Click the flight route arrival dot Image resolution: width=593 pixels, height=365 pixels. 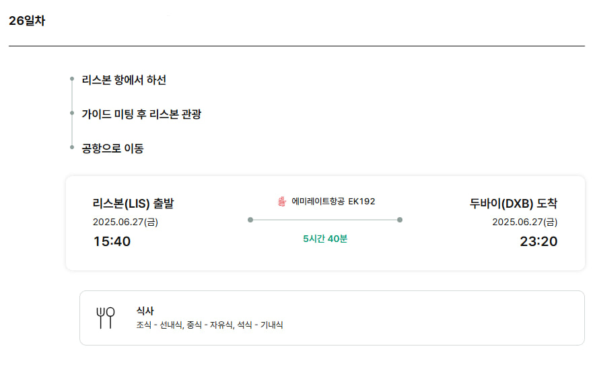click(400, 220)
